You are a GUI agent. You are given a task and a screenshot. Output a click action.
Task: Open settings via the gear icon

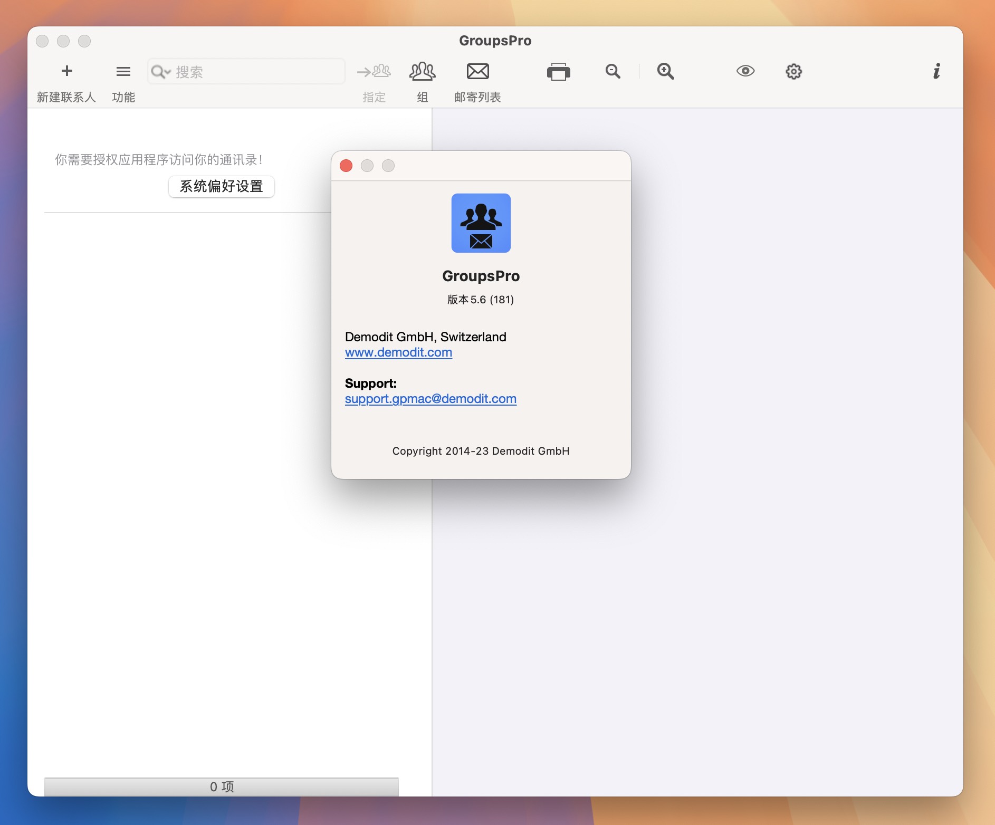[794, 71]
